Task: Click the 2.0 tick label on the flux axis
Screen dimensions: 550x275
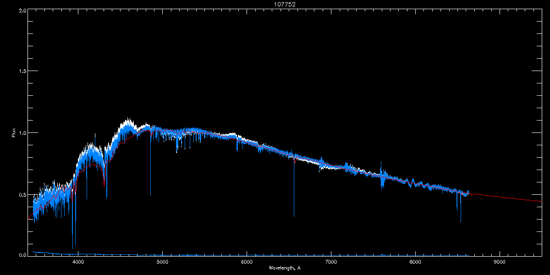Action: click(x=22, y=10)
